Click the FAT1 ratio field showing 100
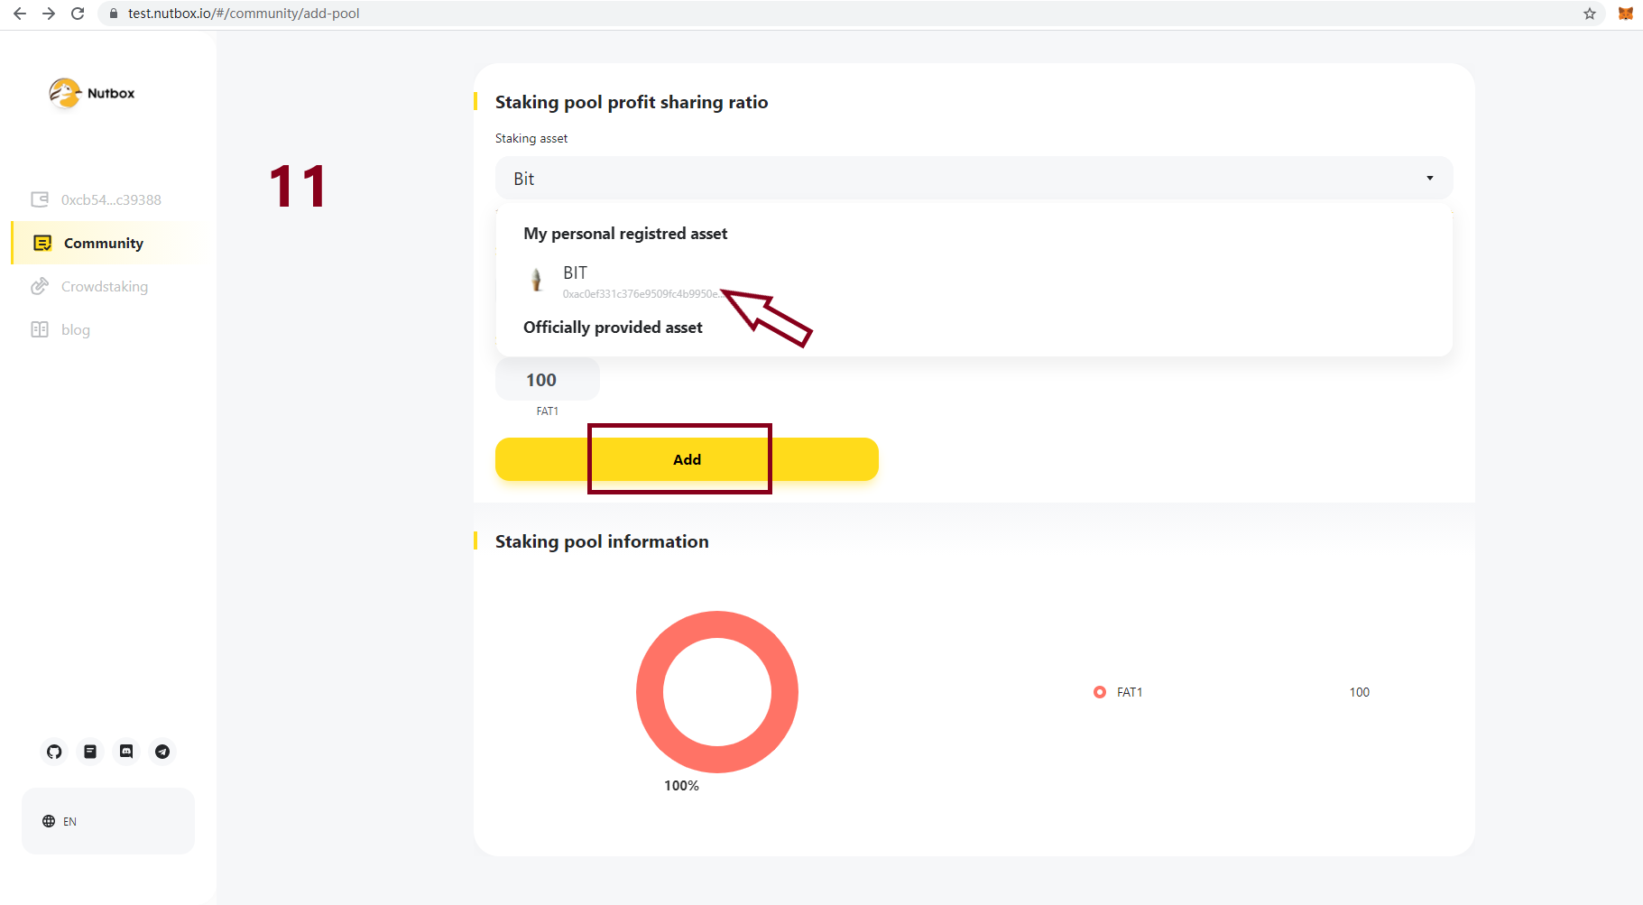 point(547,380)
